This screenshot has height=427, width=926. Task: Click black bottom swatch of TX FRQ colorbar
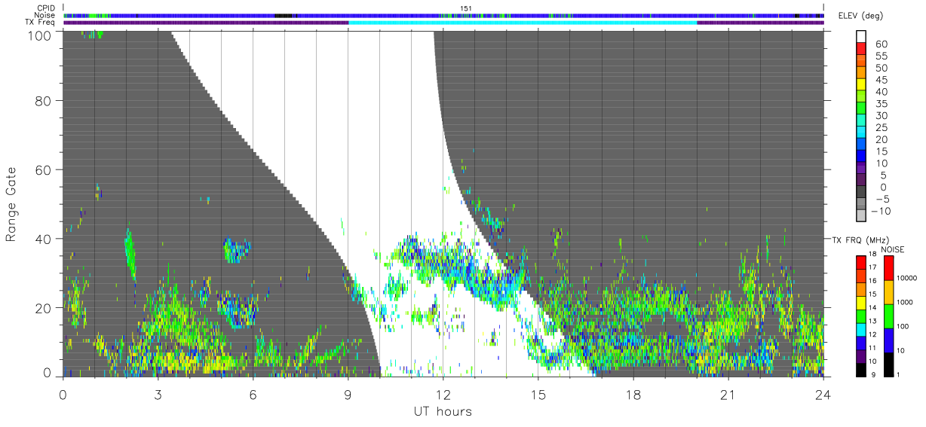click(862, 369)
